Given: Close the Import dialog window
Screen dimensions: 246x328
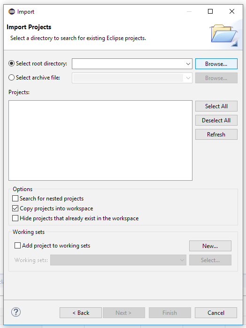Looking at the screenshot, I should click(x=232, y=11).
